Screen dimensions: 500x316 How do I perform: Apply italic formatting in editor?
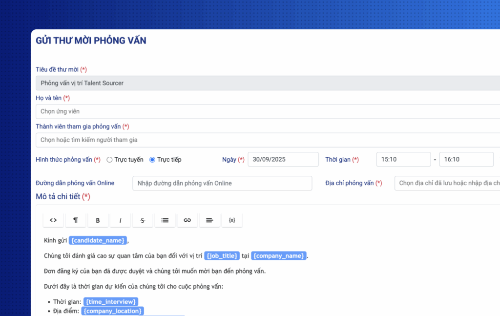point(120,220)
